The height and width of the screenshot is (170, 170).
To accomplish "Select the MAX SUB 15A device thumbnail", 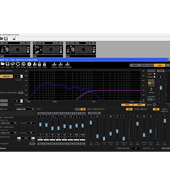I will tap(48, 49).
